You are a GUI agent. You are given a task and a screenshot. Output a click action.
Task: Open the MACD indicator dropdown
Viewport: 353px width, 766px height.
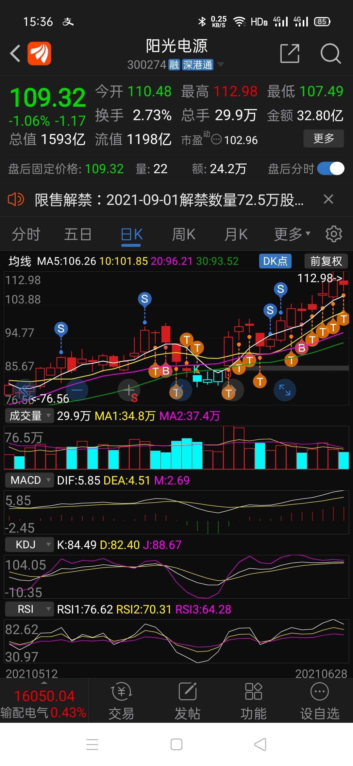(29, 480)
